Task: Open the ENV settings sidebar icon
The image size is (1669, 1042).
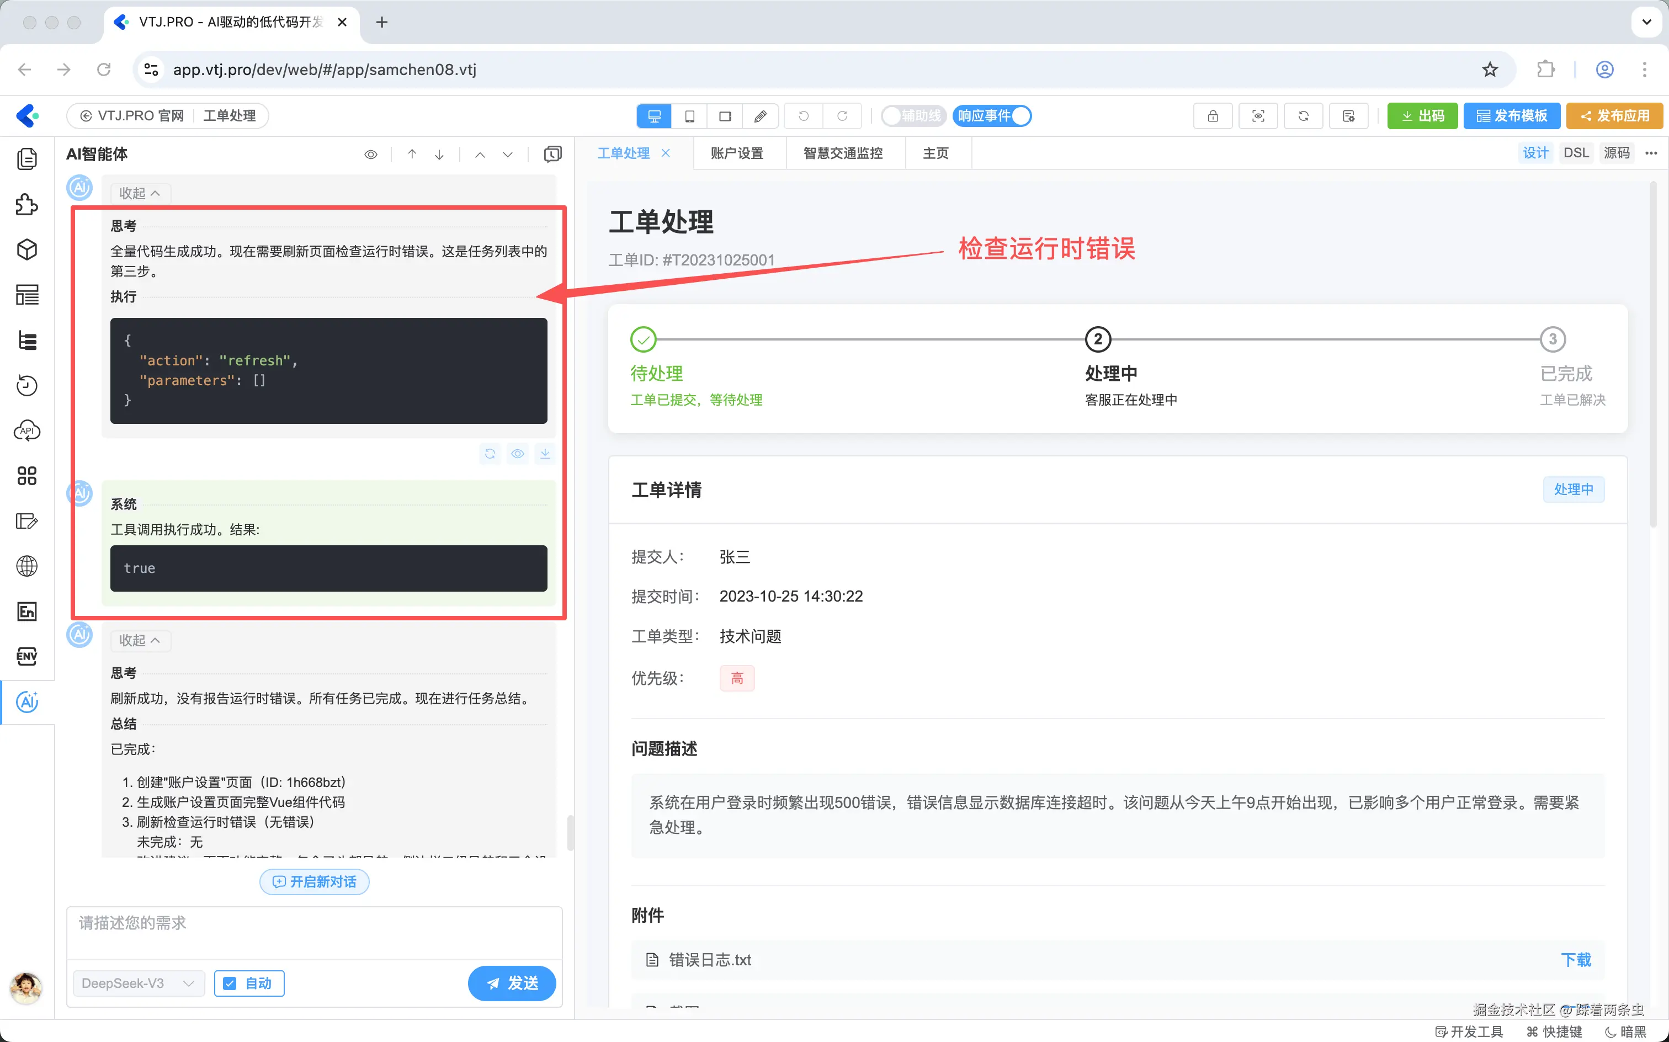Action: coord(27,656)
